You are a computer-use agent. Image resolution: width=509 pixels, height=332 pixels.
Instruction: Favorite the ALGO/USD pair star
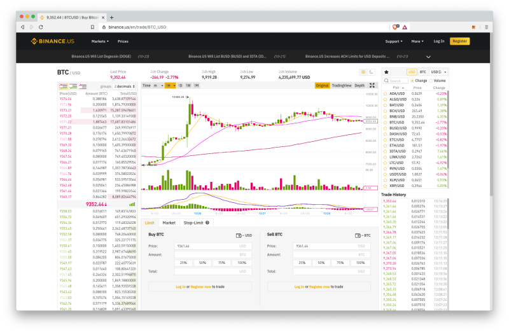point(386,99)
